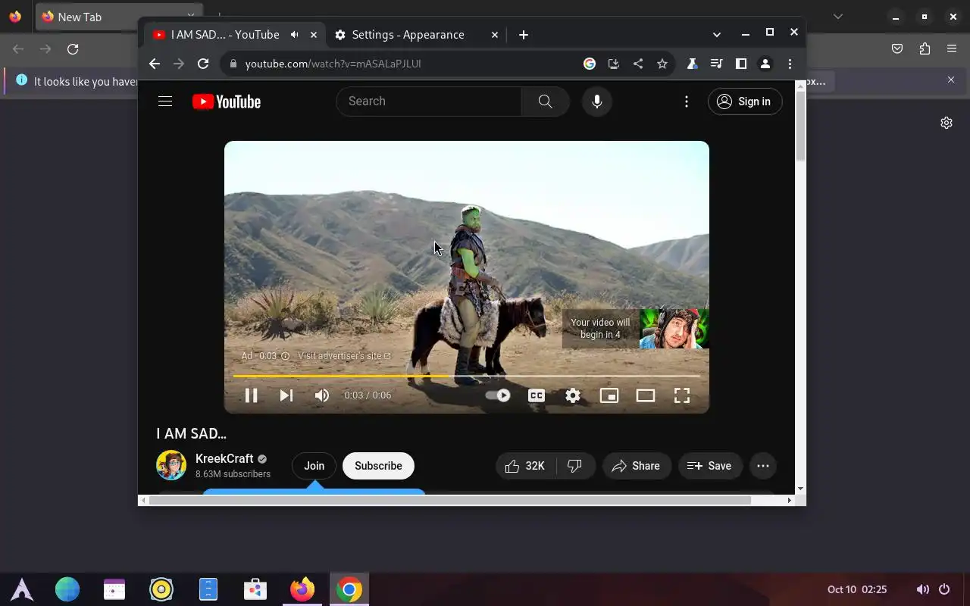Save the video to a playlist
This screenshot has height=606, width=970.
pyautogui.click(x=709, y=466)
